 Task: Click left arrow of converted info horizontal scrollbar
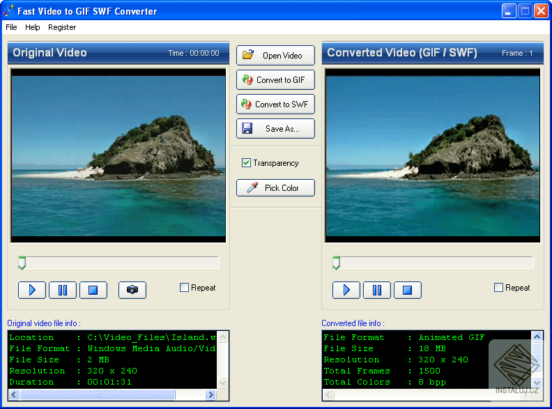coord(328,394)
